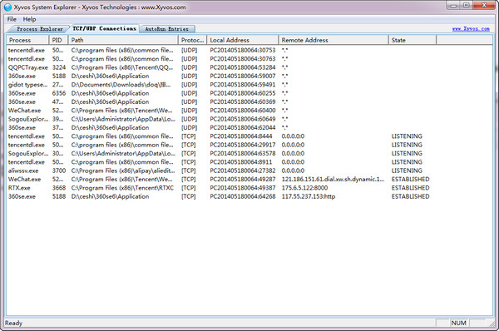Click local address ending in 29917
Image resolution: width=499 pixels, height=331 pixels.
243,145
